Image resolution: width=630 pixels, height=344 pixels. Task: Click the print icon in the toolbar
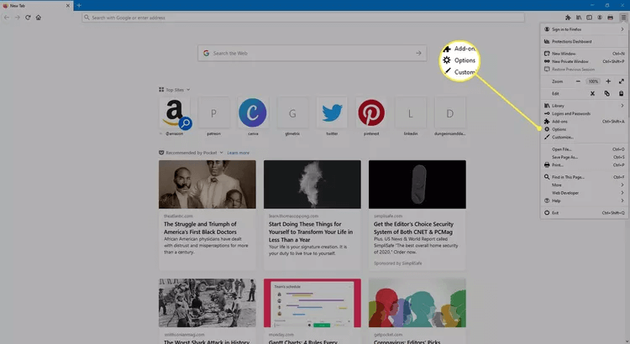click(611, 18)
